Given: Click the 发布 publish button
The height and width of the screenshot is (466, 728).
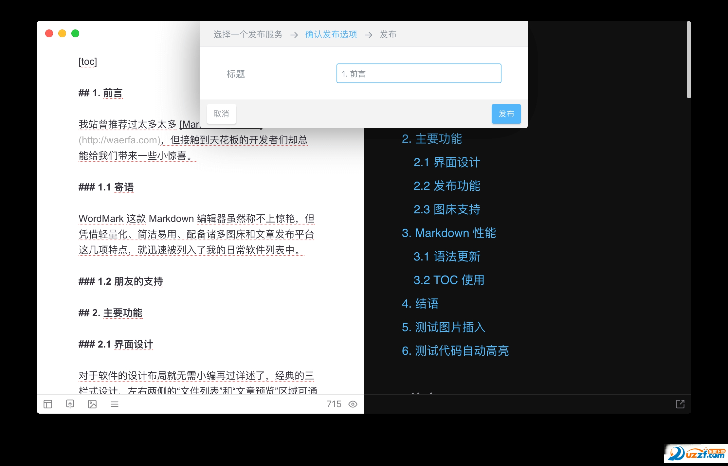Looking at the screenshot, I should [506, 114].
